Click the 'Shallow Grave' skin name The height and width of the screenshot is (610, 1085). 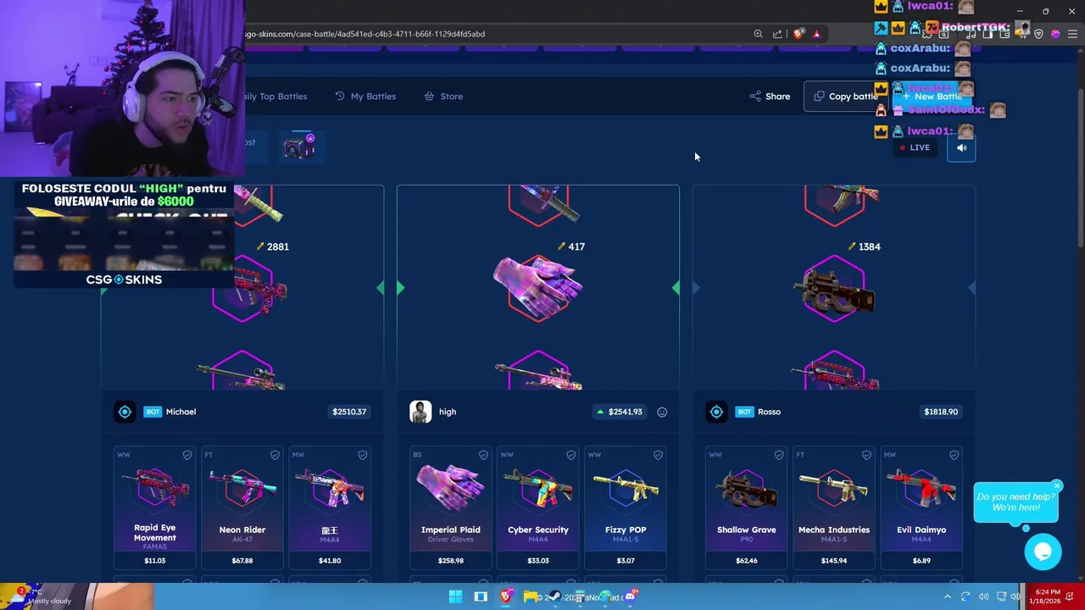click(x=747, y=530)
